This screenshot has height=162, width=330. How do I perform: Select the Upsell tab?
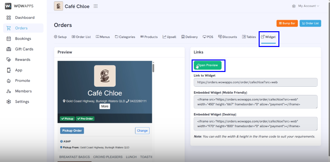[169, 37]
